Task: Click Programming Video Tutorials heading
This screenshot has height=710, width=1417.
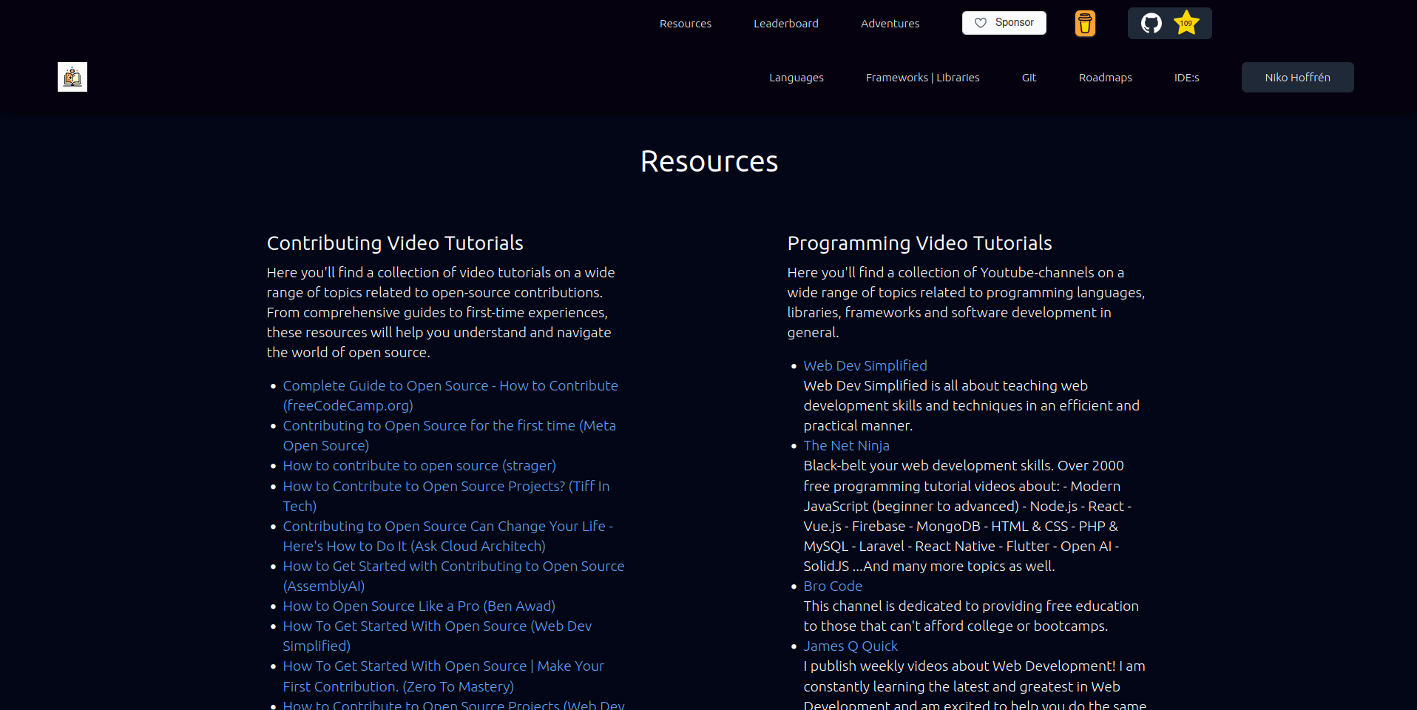Action: pyautogui.click(x=919, y=243)
